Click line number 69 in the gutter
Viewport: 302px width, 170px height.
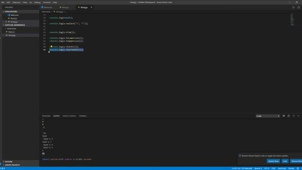coord(44,50)
